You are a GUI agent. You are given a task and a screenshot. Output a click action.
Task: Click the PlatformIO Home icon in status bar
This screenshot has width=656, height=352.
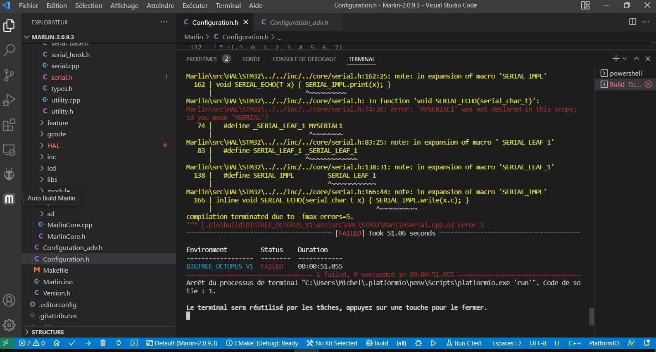[57, 343]
